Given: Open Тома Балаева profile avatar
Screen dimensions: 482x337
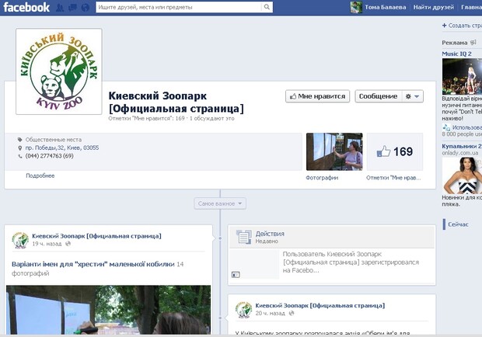Looking at the screenshot, I should (356, 7).
